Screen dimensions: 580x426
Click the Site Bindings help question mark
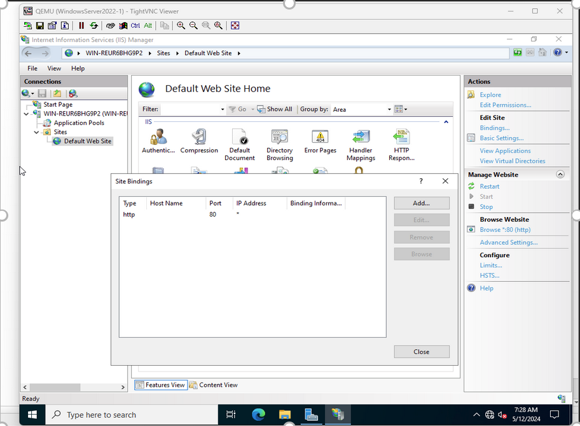point(421,181)
